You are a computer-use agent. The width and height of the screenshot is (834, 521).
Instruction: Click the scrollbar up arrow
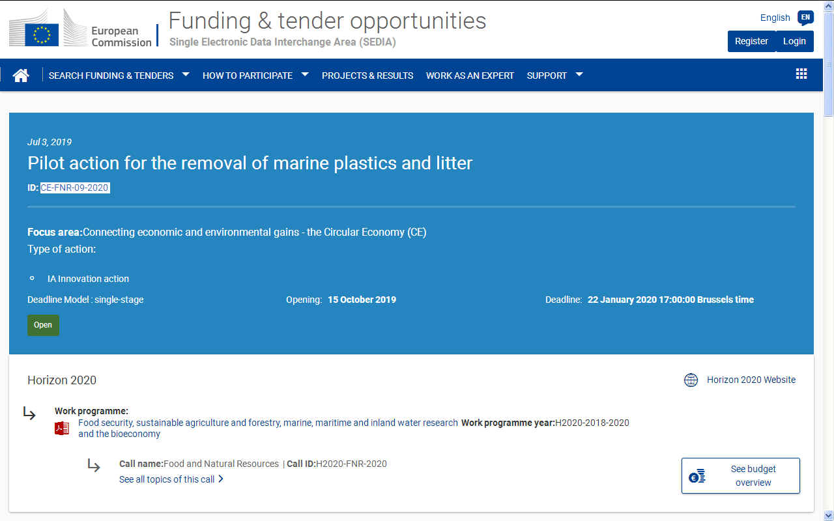point(828,5)
